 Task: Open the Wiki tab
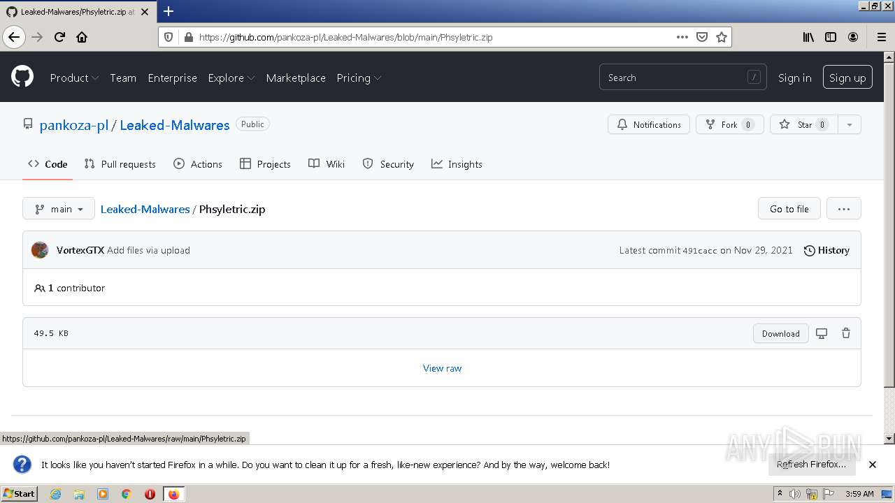(327, 164)
